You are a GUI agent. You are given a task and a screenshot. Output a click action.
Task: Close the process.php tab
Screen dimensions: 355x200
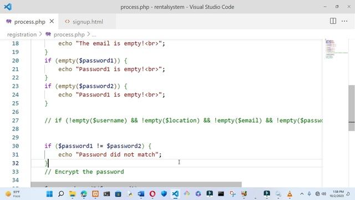pyautogui.click(x=52, y=21)
